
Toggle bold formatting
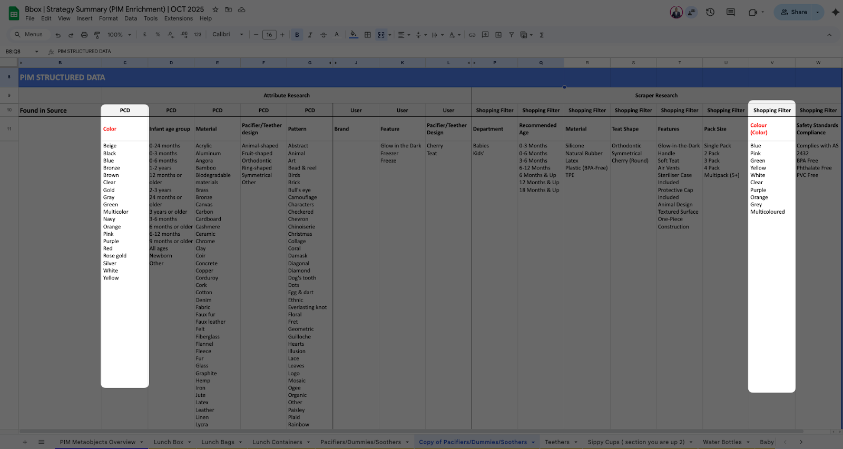point(297,35)
